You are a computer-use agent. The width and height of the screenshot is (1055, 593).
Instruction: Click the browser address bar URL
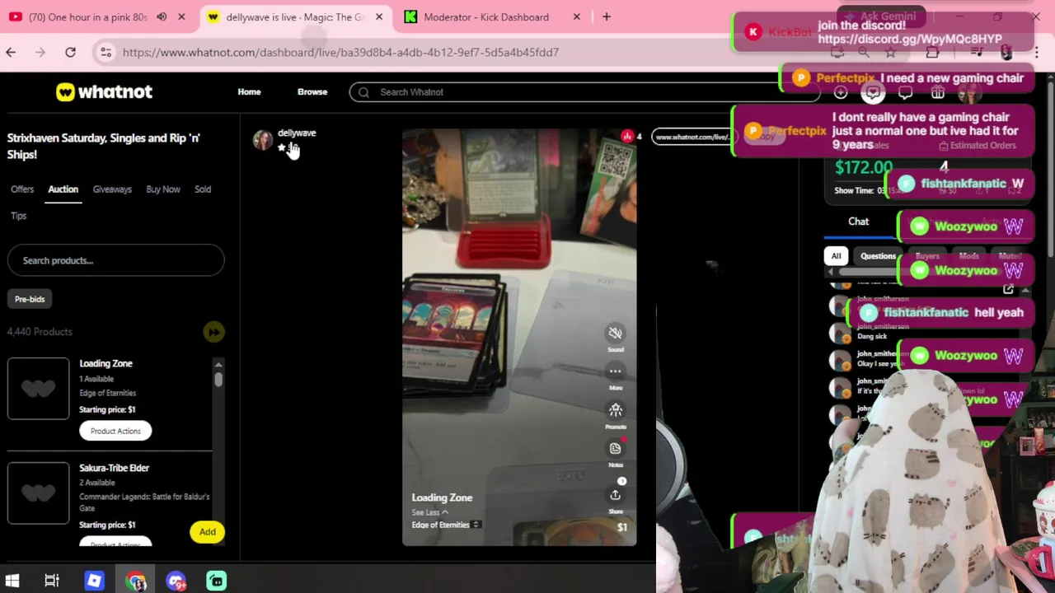pyautogui.click(x=340, y=52)
